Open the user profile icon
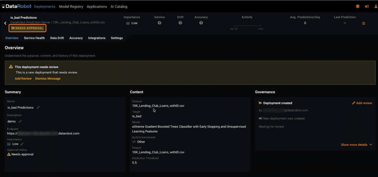The width and height of the screenshot is (378, 177). [x=376, y=7]
